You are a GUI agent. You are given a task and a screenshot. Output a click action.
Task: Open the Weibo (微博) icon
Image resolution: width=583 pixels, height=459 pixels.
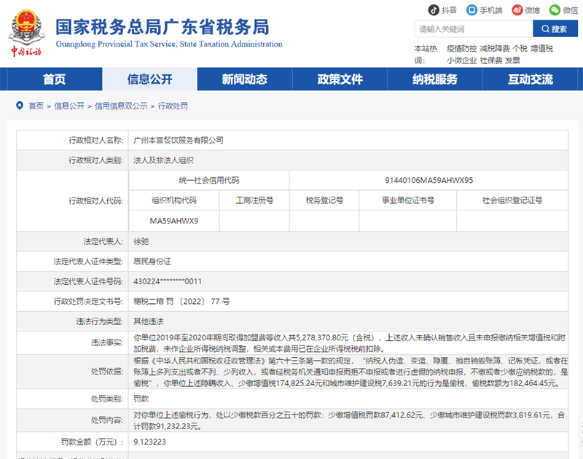pyautogui.click(x=517, y=10)
